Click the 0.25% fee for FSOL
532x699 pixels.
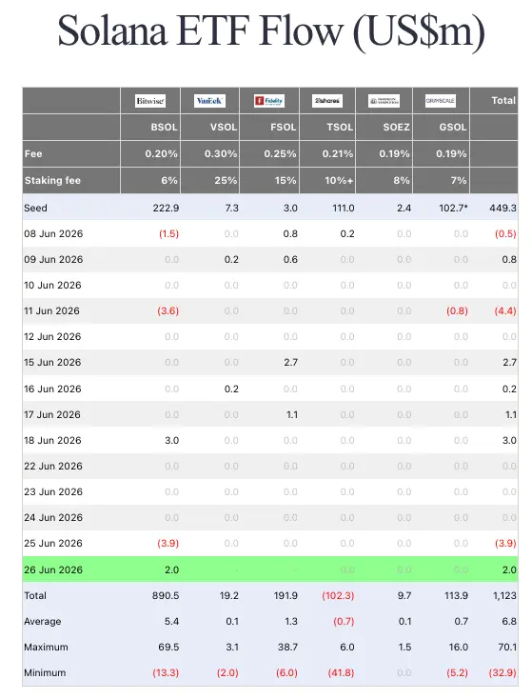point(280,153)
